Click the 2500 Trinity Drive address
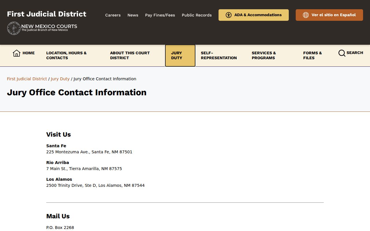This screenshot has width=370, height=231. pyautogui.click(x=95, y=185)
